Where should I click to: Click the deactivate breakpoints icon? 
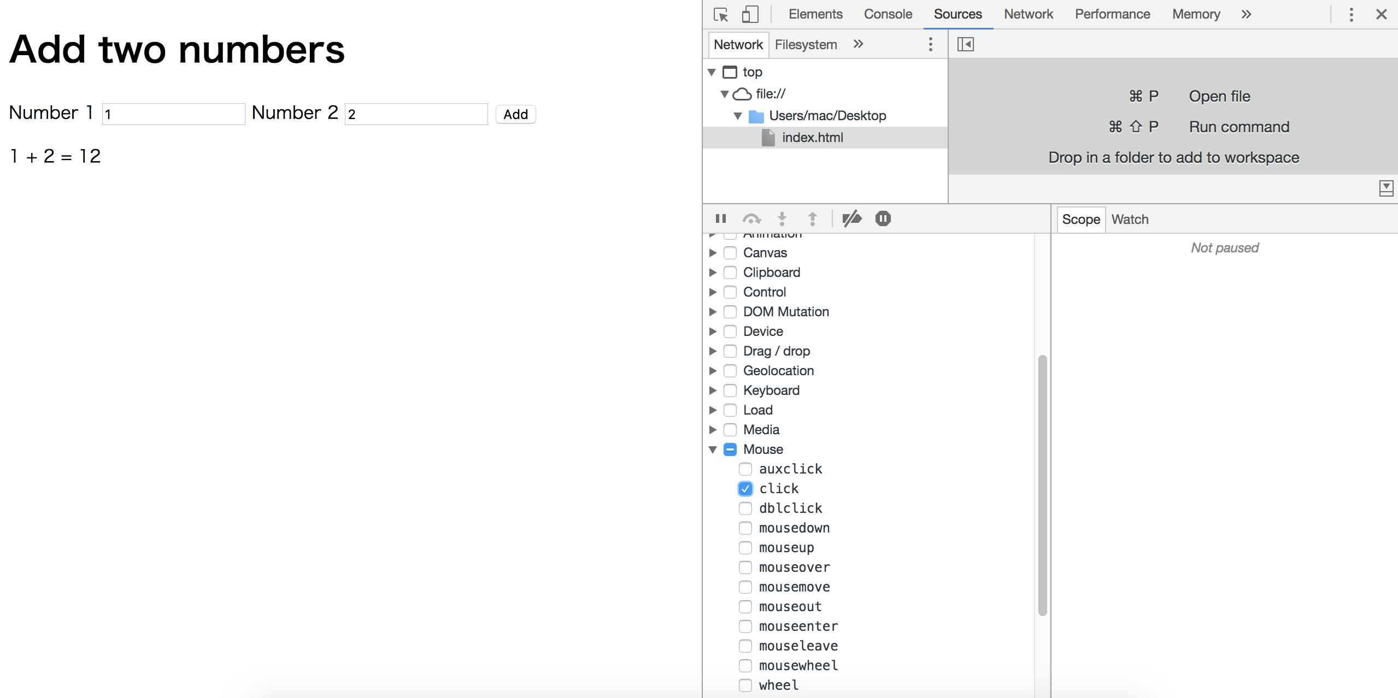click(x=851, y=219)
